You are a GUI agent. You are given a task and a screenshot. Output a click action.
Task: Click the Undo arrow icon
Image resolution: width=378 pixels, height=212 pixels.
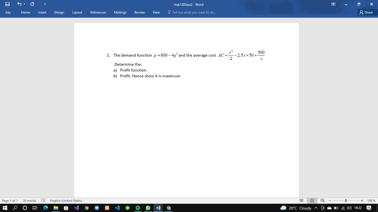(19, 4)
